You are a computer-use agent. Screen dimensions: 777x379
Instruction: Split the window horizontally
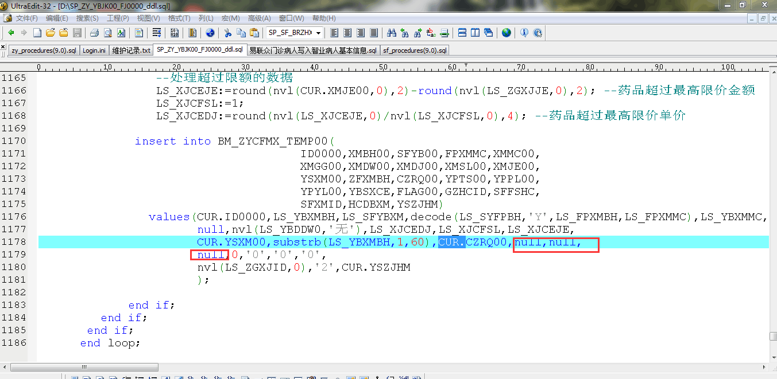click(x=462, y=33)
